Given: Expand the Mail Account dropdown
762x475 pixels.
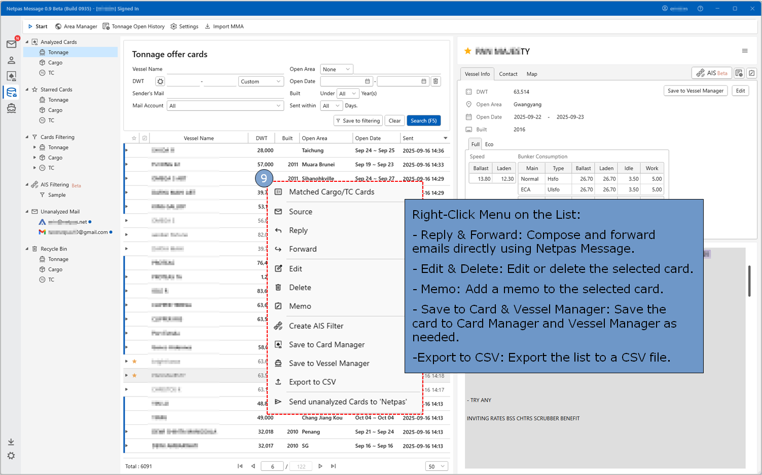Looking at the screenshot, I should (225, 106).
